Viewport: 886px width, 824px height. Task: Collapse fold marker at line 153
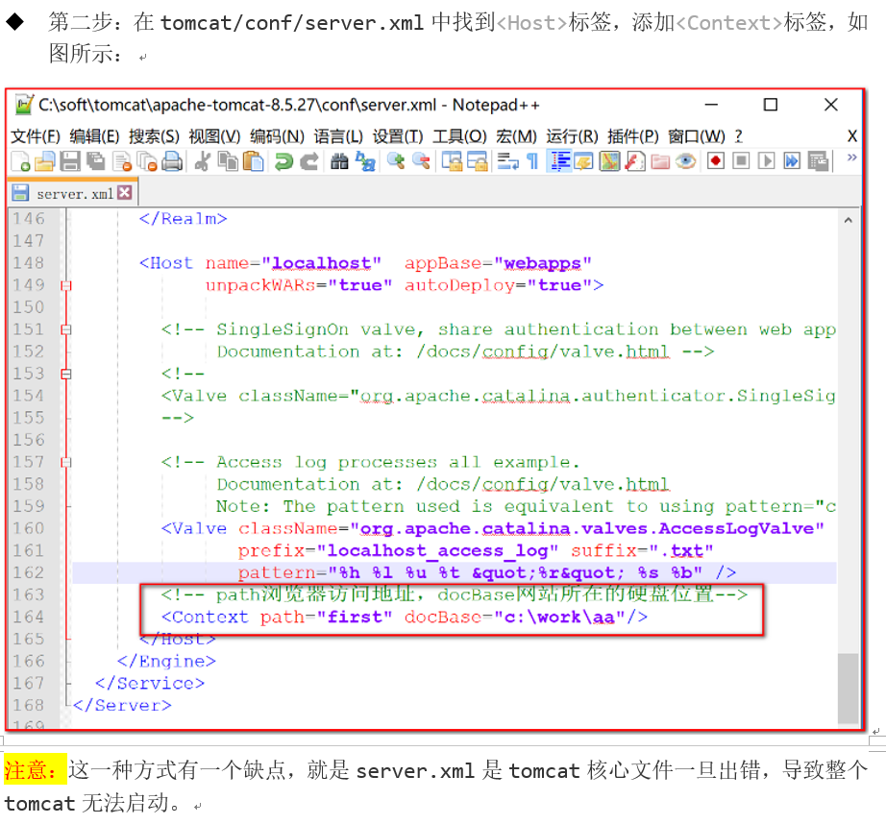(x=66, y=374)
